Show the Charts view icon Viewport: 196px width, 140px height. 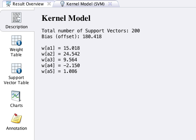[16, 96]
